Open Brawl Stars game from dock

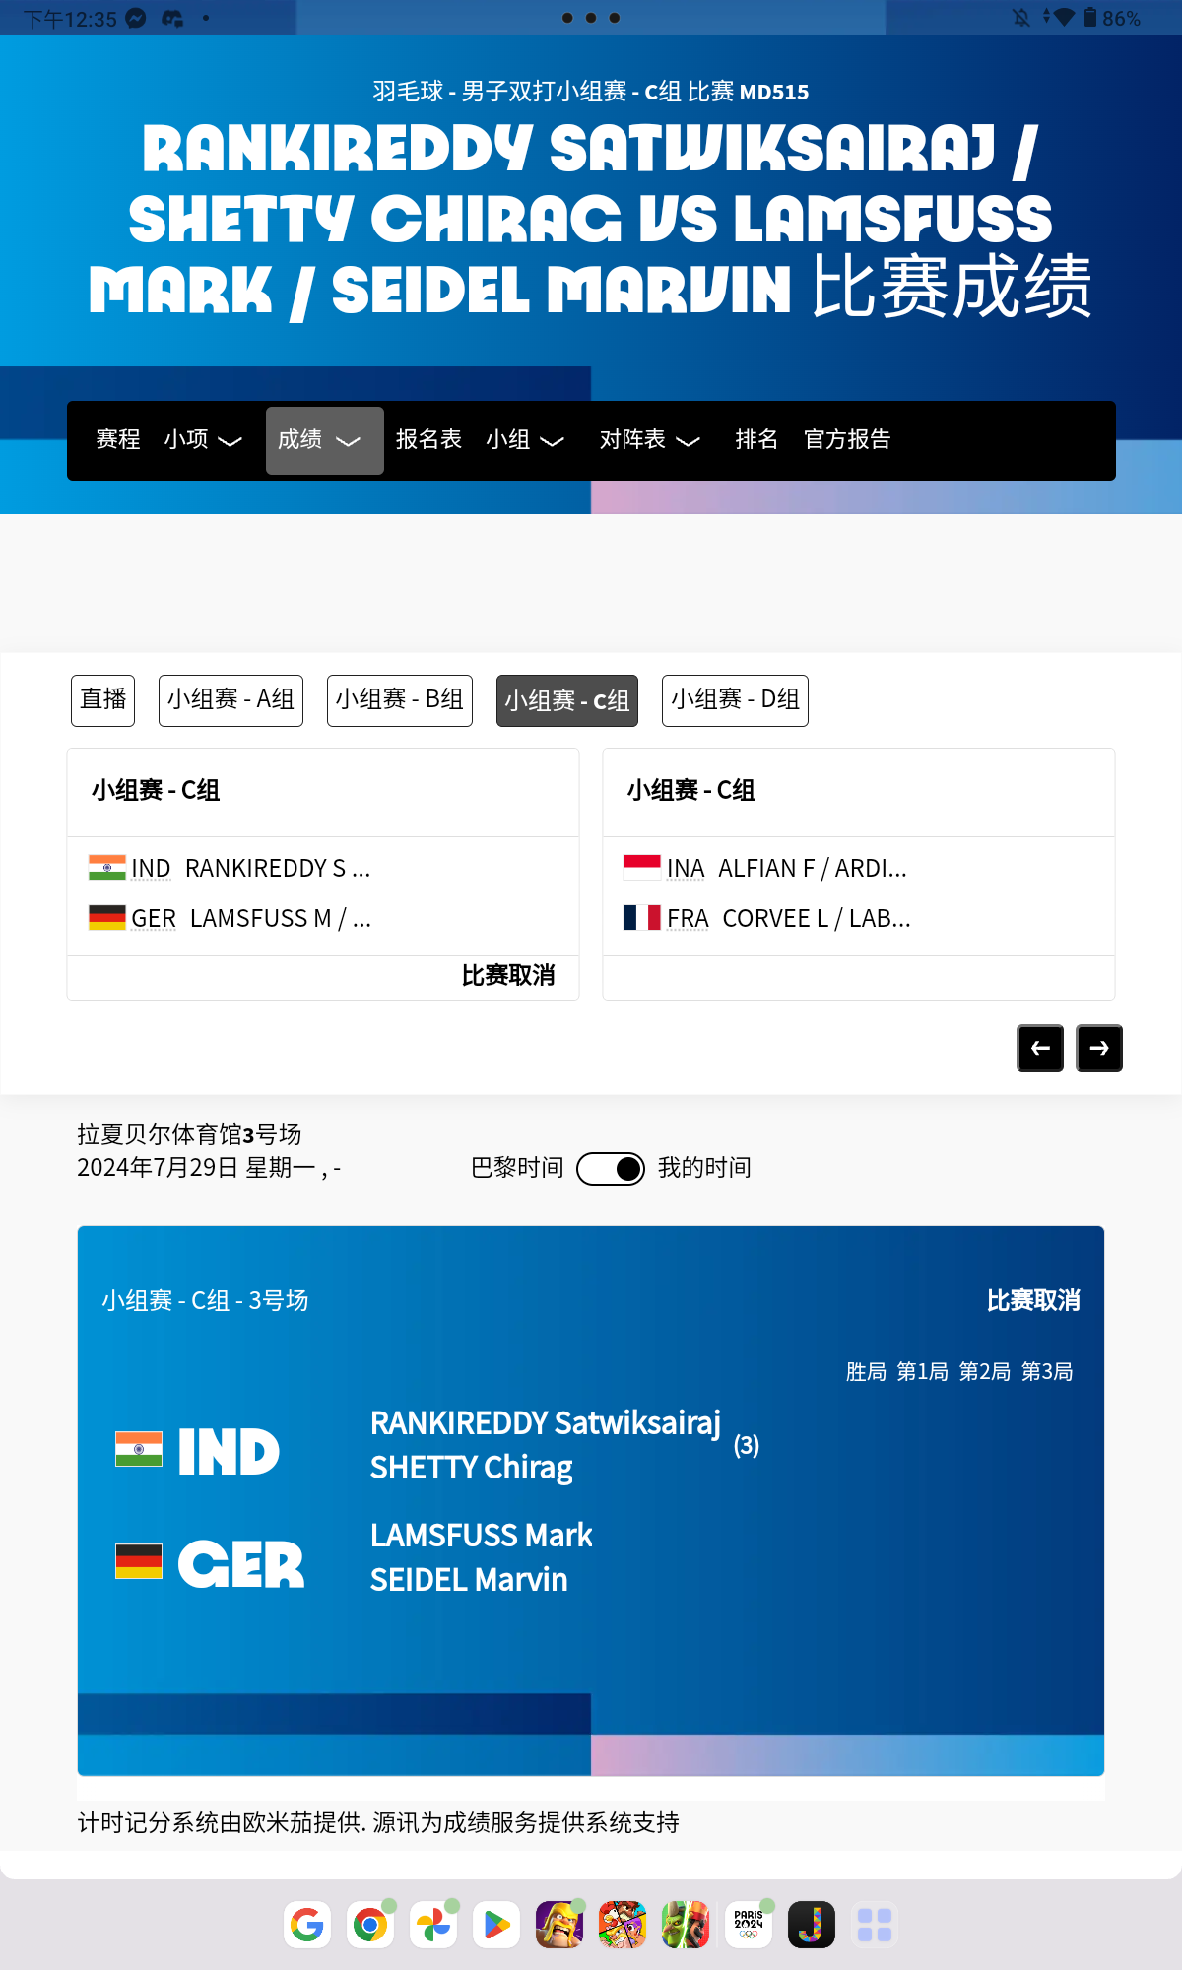[x=623, y=1925]
